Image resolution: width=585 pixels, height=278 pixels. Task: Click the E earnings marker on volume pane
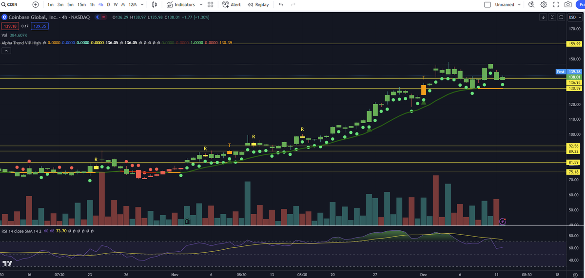187,221
